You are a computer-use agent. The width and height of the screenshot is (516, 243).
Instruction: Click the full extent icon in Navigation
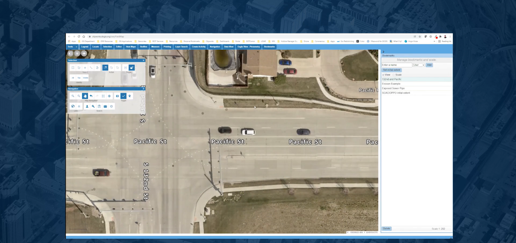pos(103,96)
